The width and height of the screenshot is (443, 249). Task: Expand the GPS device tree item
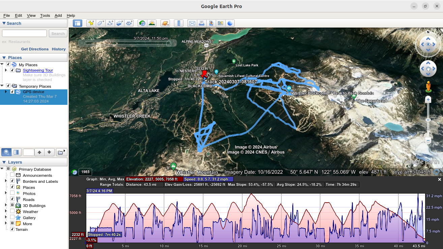point(6,92)
